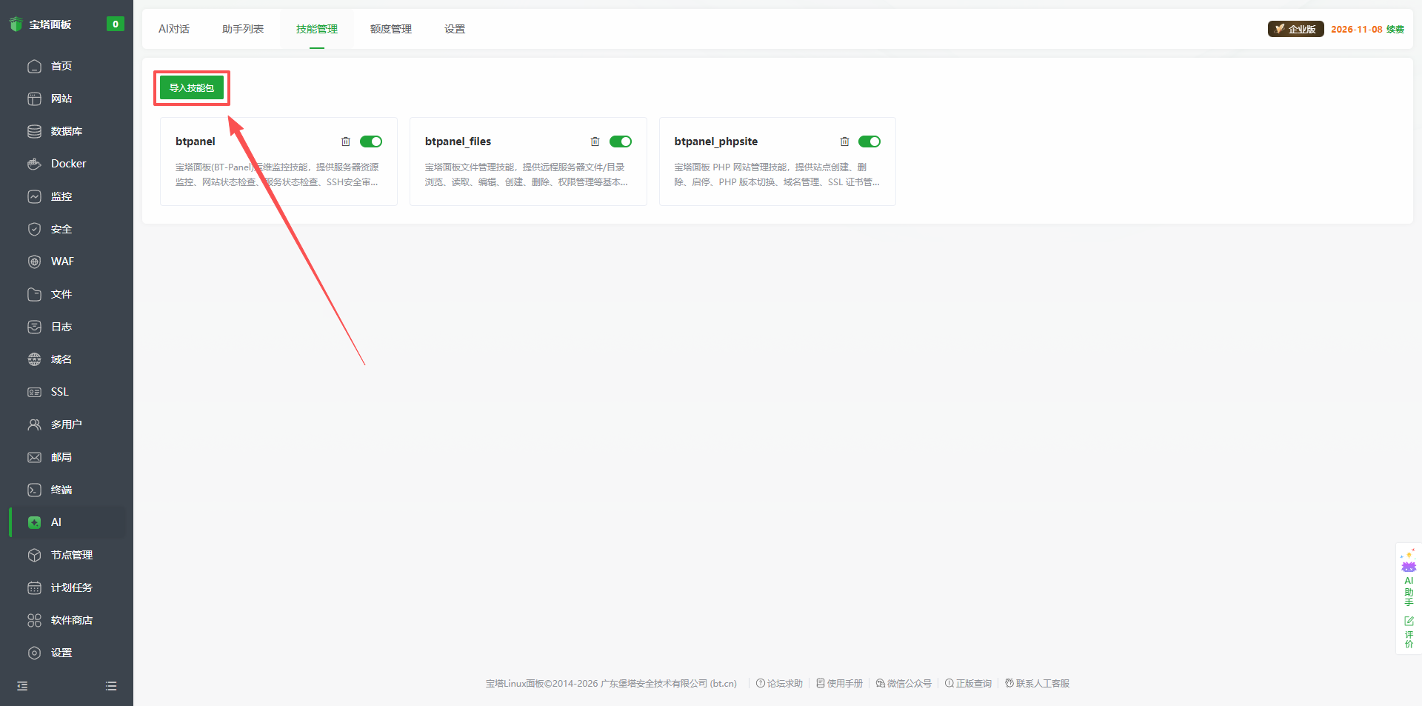The width and height of the screenshot is (1422, 706).
Task: Delete the btpanel_files skill via trash icon
Action: click(595, 141)
